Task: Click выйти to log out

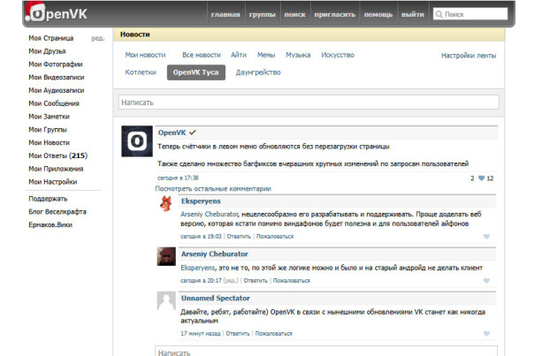Action: pyautogui.click(x=413, y=15)
